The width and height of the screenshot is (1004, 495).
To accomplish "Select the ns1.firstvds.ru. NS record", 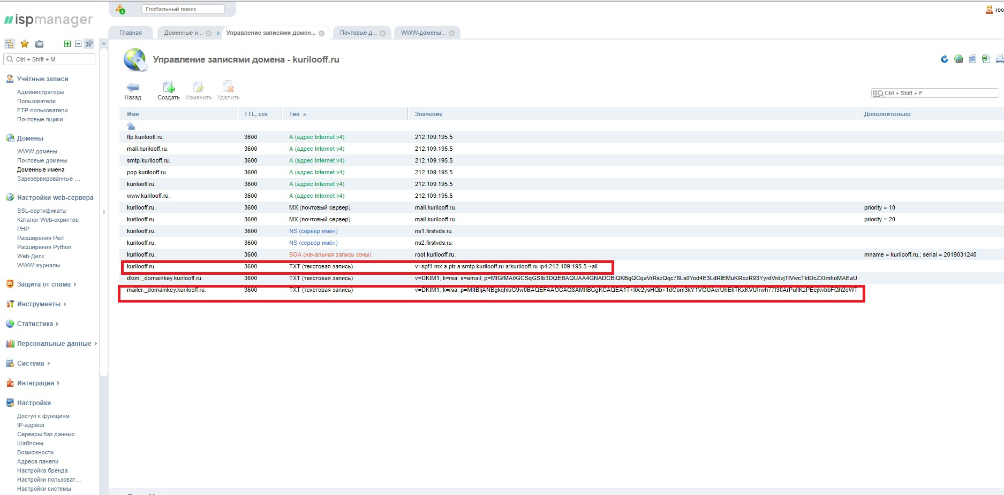I will coord(561,231).
